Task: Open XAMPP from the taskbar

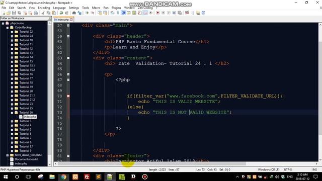Action: click(75, 176)
